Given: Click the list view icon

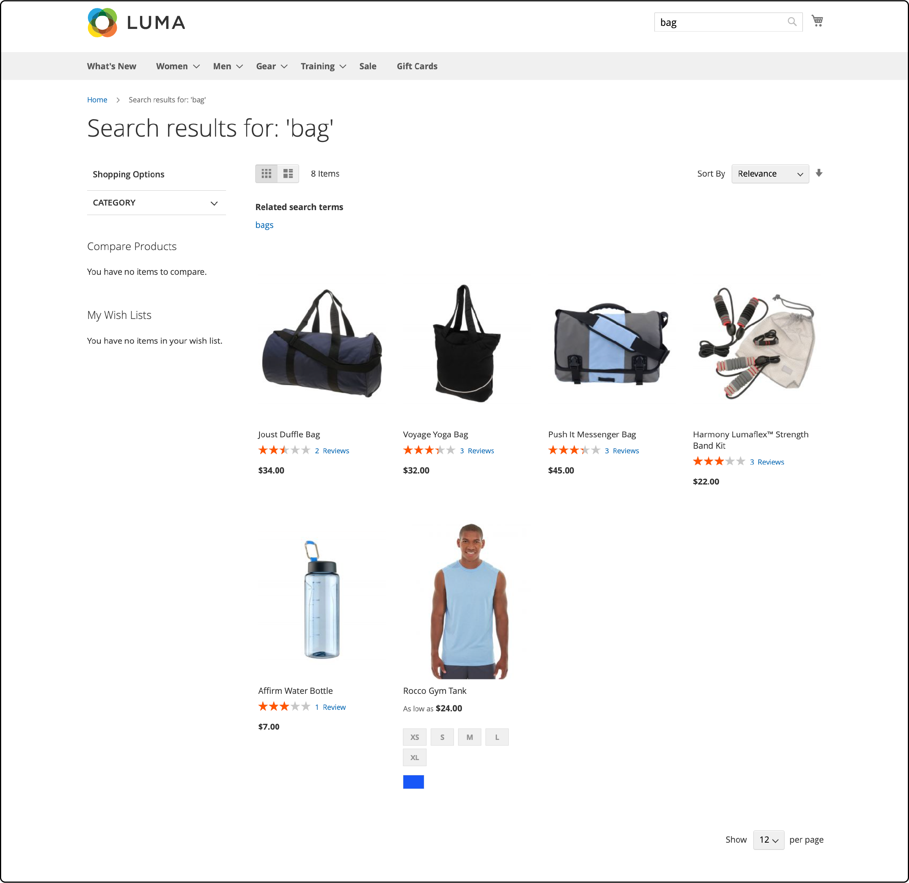Looking at the screenshot, I should (x=288, y=173).
